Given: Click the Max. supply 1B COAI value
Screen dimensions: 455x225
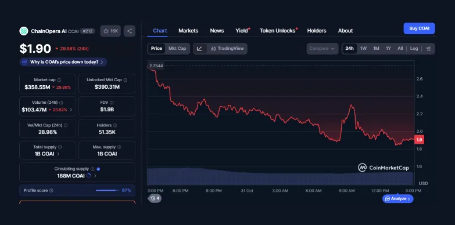Looking at the screenshot, I should coord(107,154).
